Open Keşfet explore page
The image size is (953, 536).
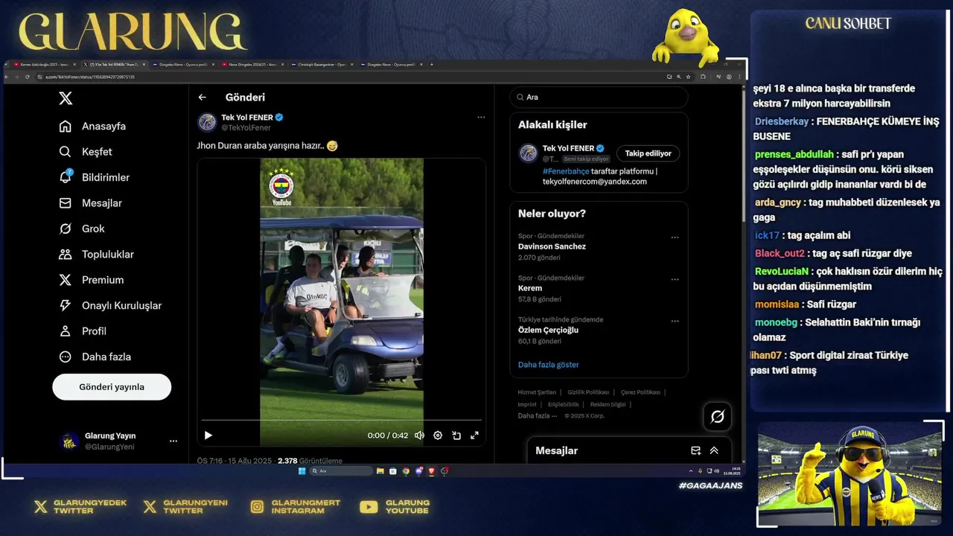(x=86, y=152)
